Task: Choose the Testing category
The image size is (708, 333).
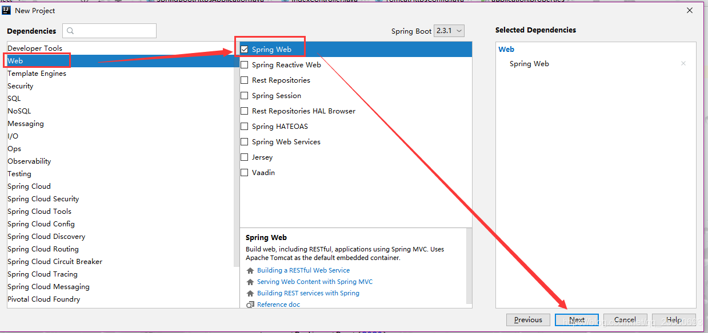Action: [x=120, y=174]
